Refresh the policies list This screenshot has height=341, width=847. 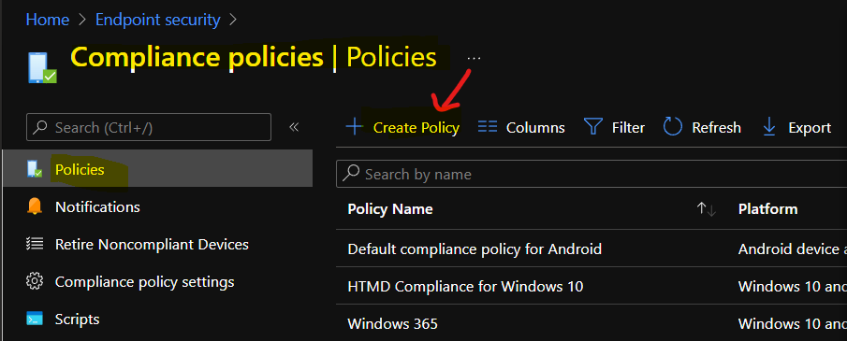click(702, 128)
